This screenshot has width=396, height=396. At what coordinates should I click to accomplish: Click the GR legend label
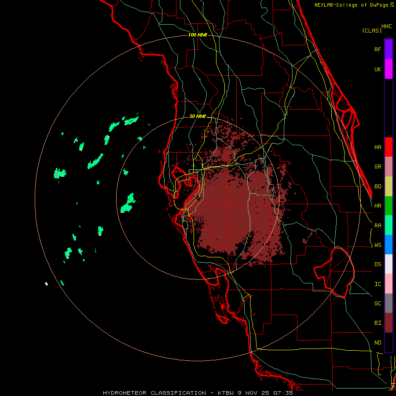point(378,167)
